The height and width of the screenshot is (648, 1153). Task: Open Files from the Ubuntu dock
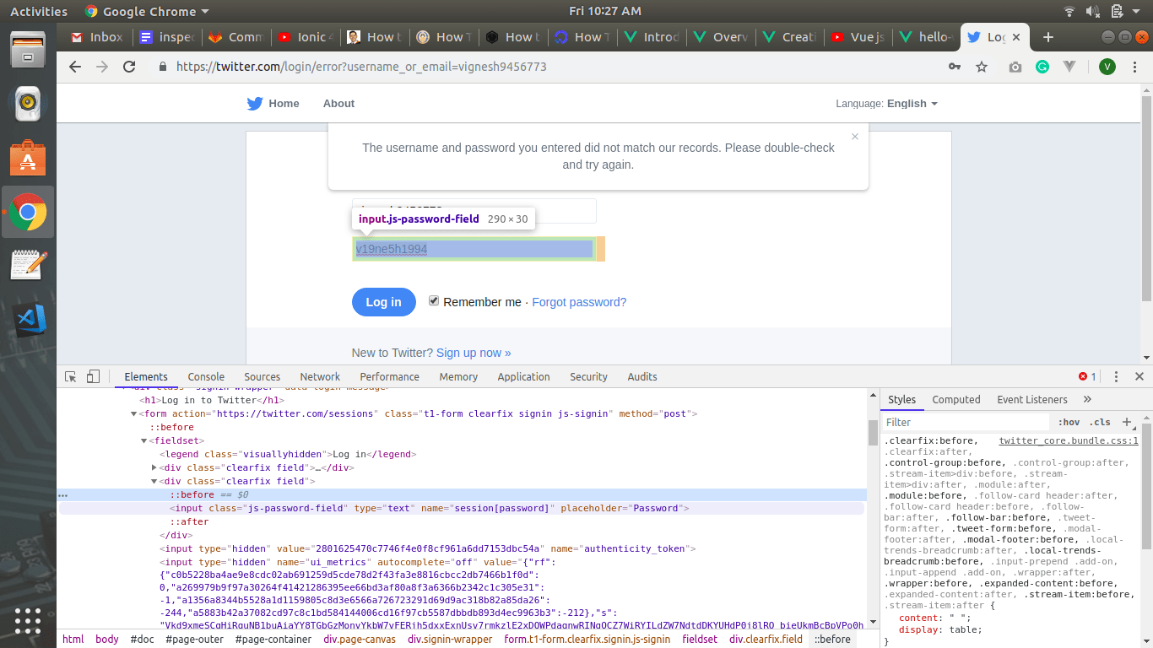click(28, 49)
